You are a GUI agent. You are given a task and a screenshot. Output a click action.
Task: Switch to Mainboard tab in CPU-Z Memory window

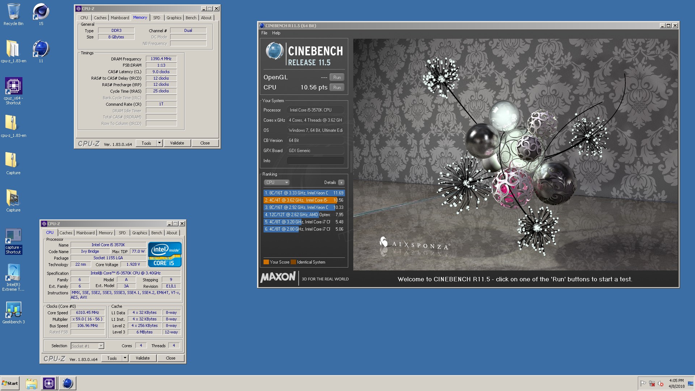[120, 18]
